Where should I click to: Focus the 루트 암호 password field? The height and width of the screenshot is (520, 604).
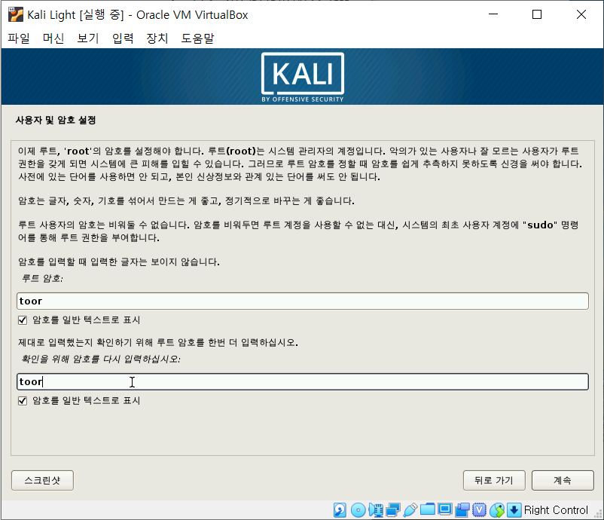click(x=303, y=301)
